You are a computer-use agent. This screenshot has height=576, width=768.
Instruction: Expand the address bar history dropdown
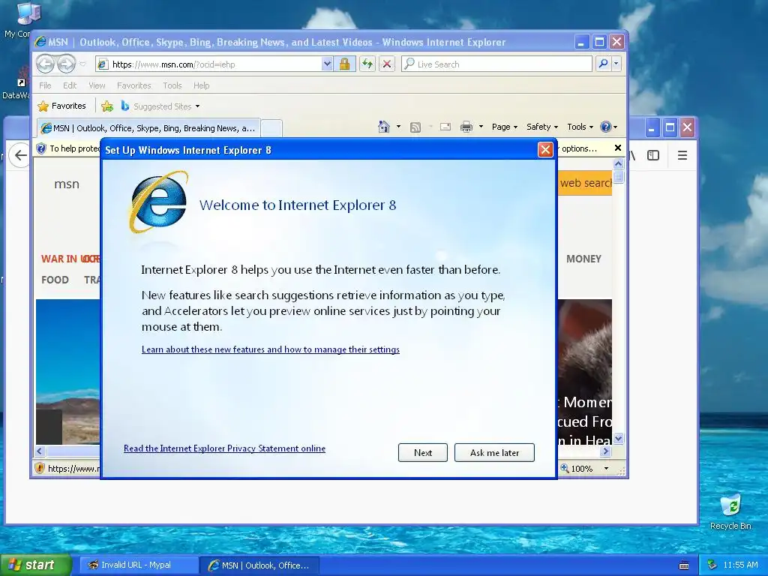click(327, 64)
